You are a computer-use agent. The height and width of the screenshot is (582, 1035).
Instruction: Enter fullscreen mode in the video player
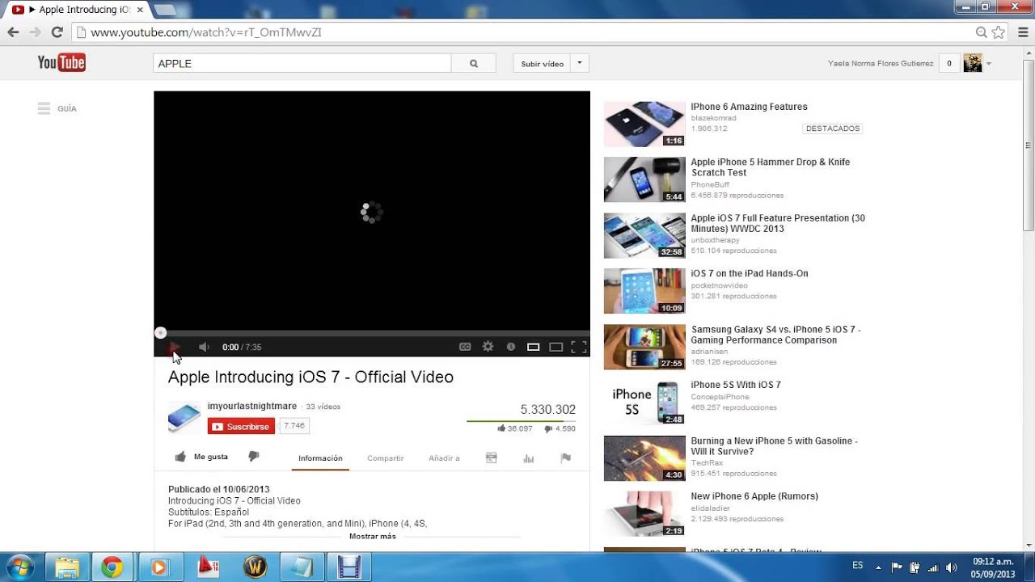pyautogui.click(x=579, y=347)
